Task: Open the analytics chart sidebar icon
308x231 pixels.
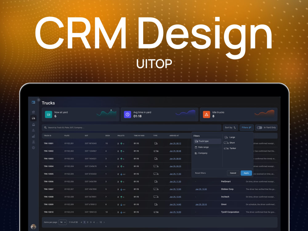Action: click(x=33, y=136)
